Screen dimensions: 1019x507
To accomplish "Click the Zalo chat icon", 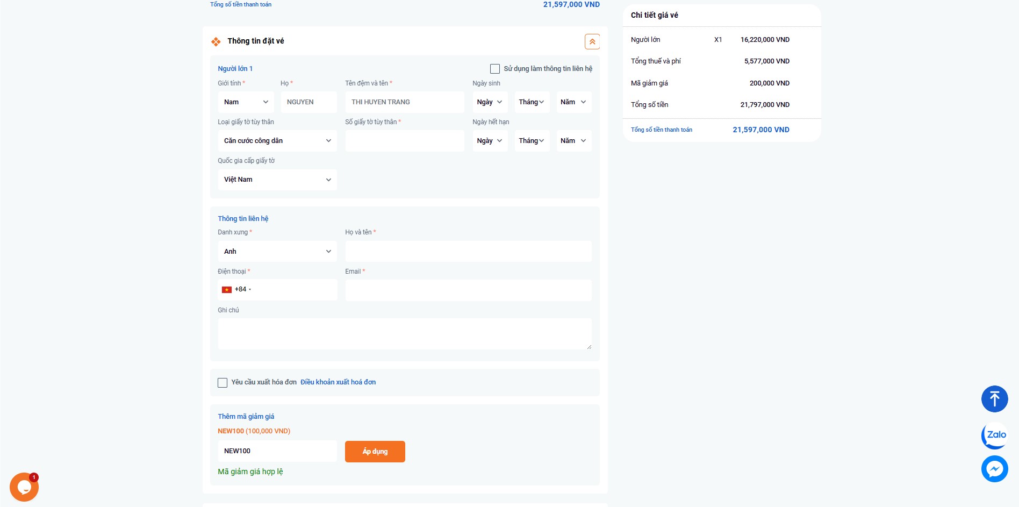I will 994,435.
